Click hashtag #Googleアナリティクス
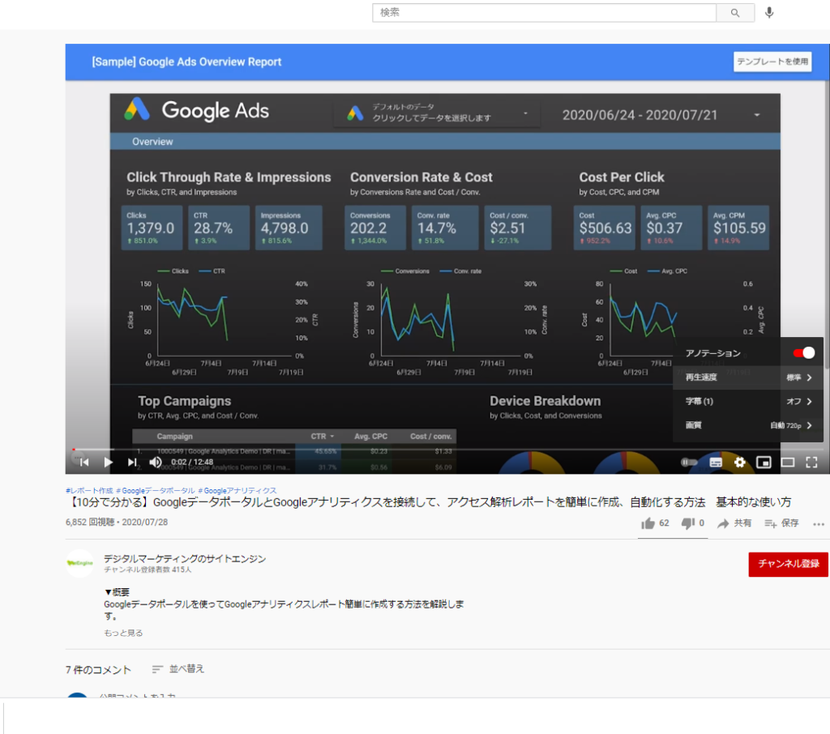Viewport: 830px width, 734px height. (x=237, y=491)
